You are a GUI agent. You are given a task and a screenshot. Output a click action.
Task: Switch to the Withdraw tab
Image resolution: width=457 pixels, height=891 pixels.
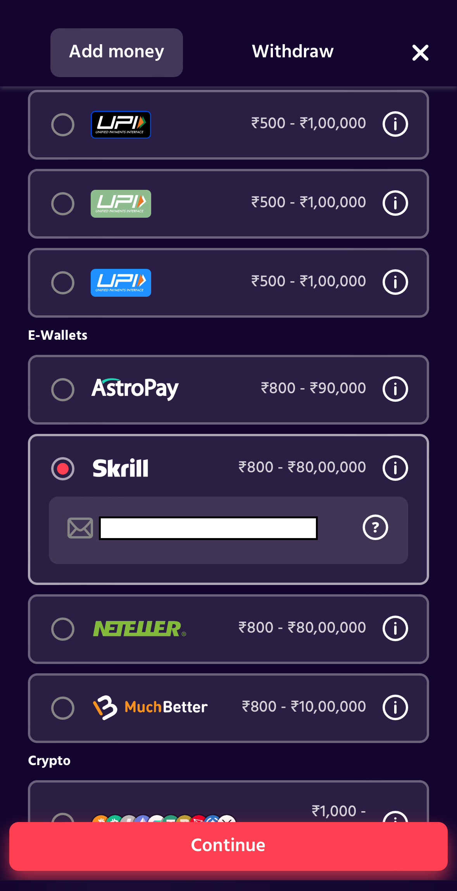[x=292, y=52]
